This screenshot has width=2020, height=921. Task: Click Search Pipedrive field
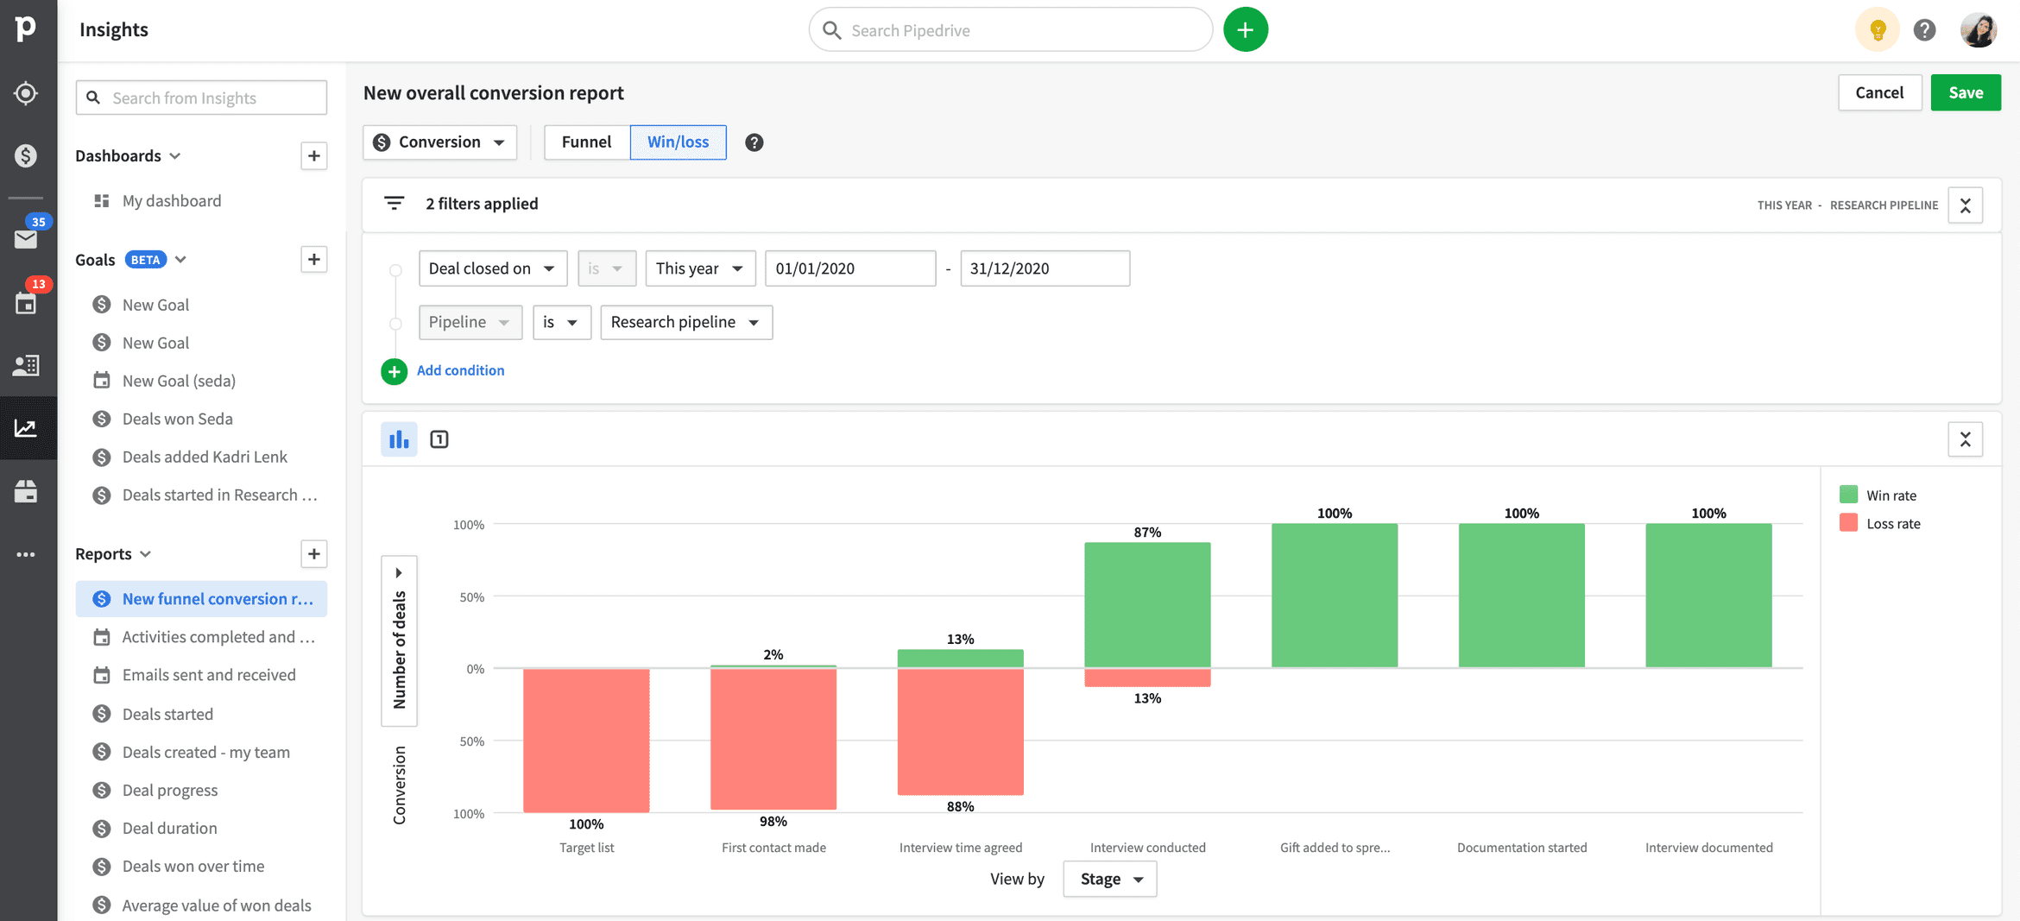pos(1010,30)
